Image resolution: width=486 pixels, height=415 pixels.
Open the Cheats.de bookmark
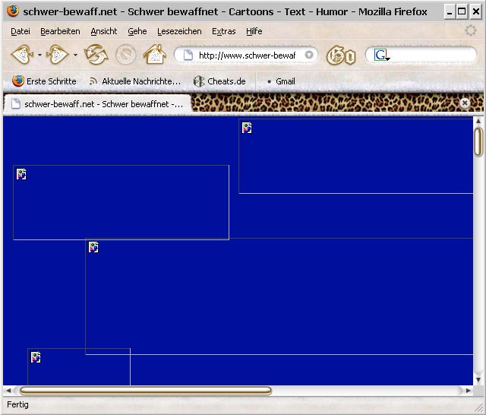pos(219,81)
